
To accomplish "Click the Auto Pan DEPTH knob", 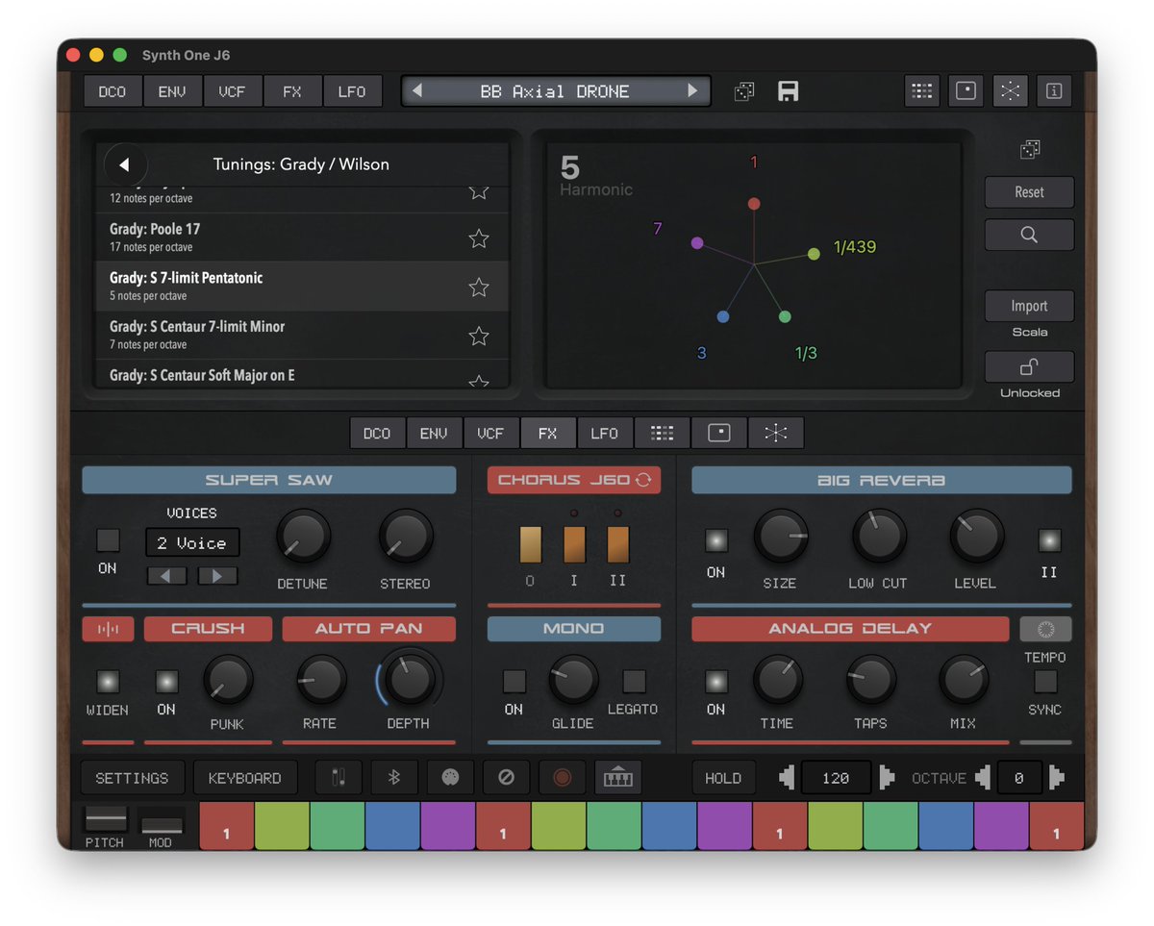I will click(410, 679).
